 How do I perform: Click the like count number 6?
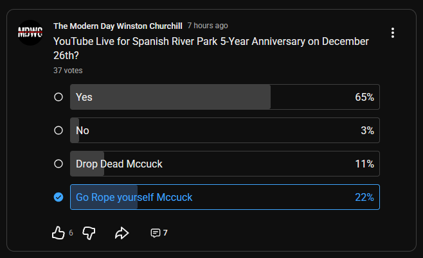(71, 233)
